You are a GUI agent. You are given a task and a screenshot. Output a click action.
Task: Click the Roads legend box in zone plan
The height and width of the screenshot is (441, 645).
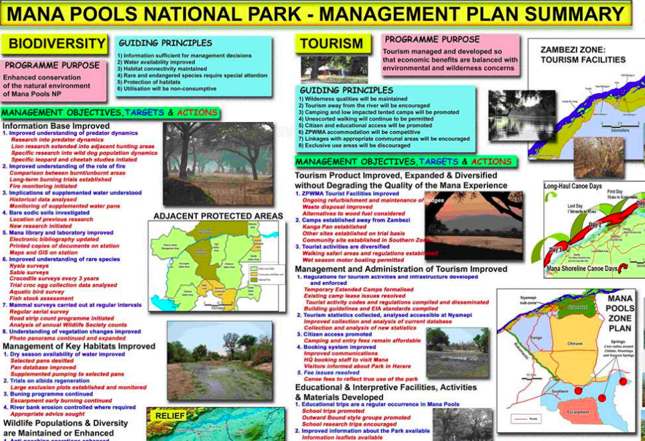point(527,419)
